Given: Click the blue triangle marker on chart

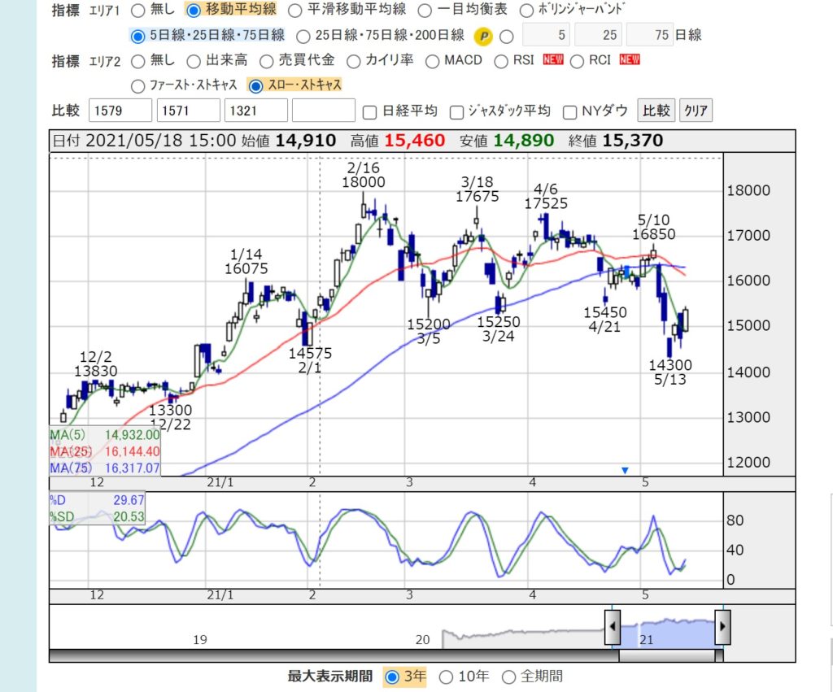Looking at the screenshot, I should point(625,470).
